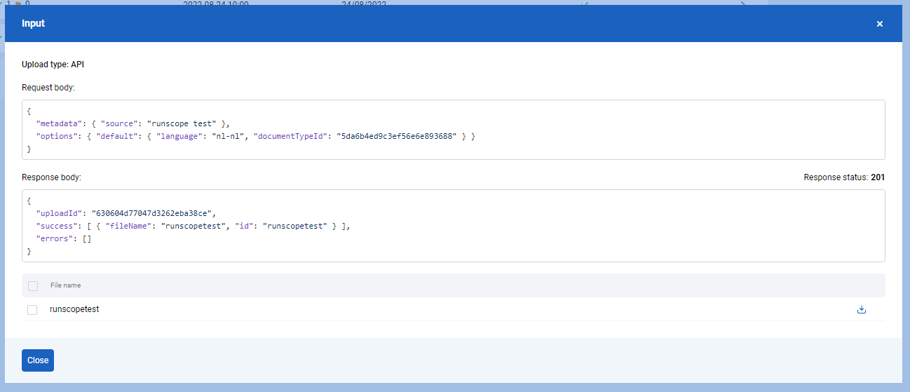The width and height of the screenshot is (910, 392).
Task: Download the runscopetest file
Action: point(862,309)
